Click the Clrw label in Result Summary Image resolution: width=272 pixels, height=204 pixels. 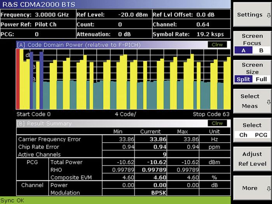click(217, 123)
